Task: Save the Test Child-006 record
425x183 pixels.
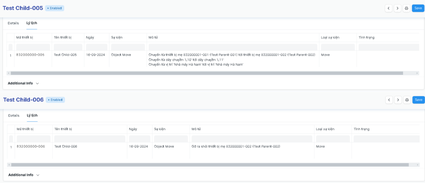Action: (x=418, y=100)
